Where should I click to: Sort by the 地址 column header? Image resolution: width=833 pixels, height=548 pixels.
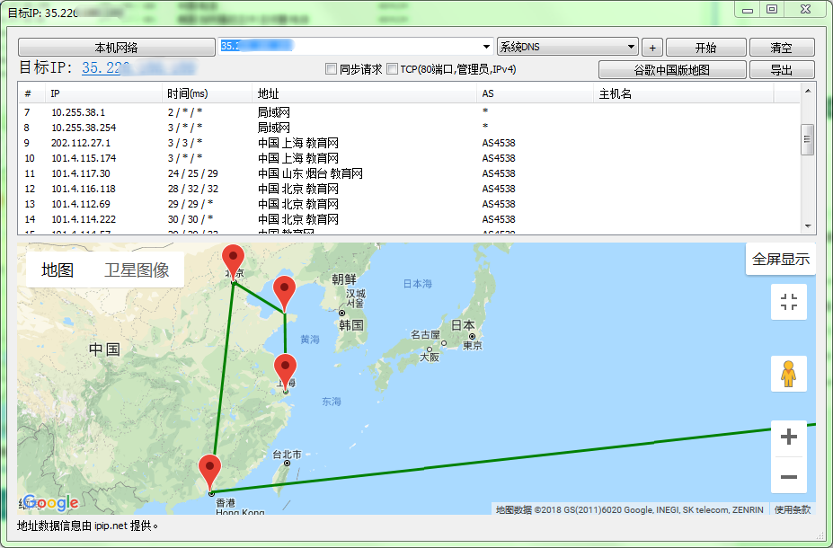pyautogui.click(x=364, y=93)
